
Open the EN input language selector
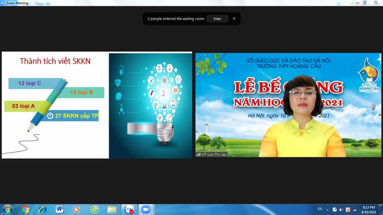320,209
